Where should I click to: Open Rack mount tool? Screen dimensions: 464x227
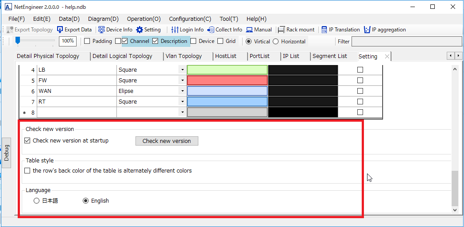pos(281,30)
